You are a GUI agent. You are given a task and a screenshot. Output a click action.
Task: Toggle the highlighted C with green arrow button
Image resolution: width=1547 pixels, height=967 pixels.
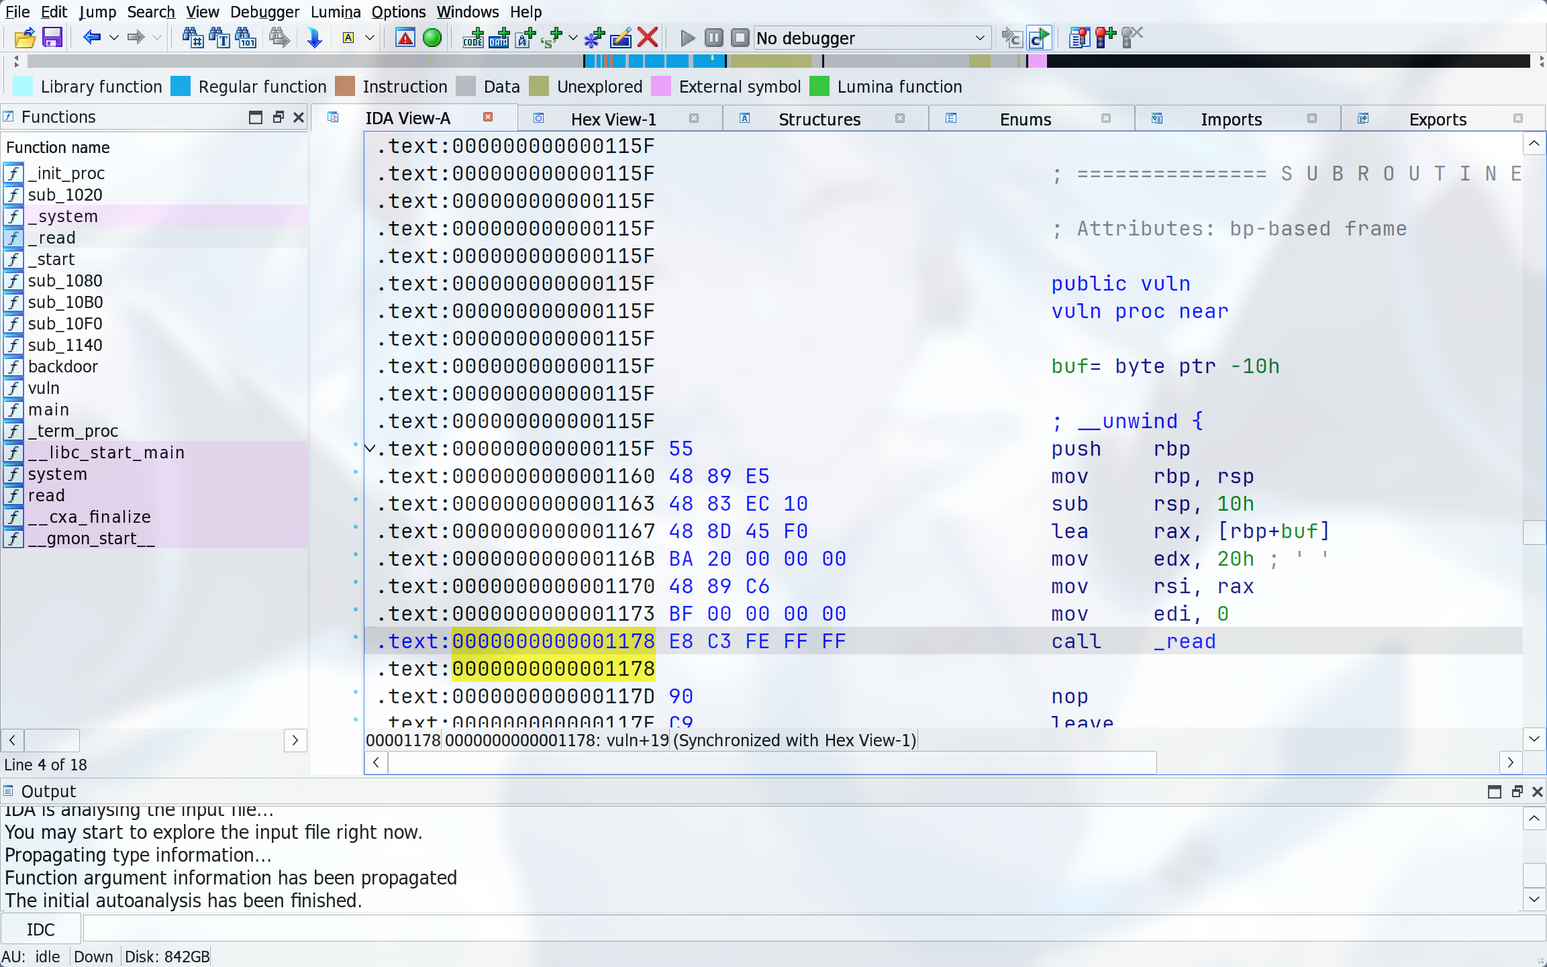pos(1038,38)
